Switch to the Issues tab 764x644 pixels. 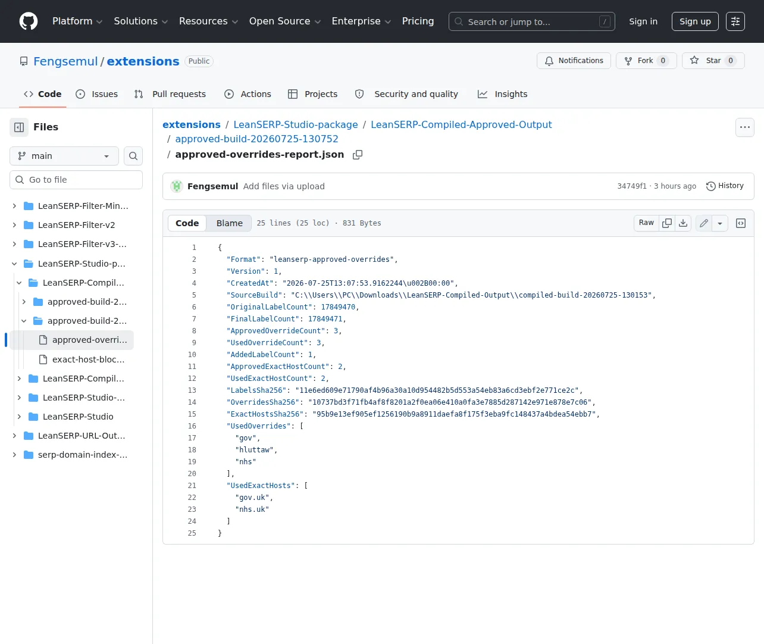(x=97, y=94)
